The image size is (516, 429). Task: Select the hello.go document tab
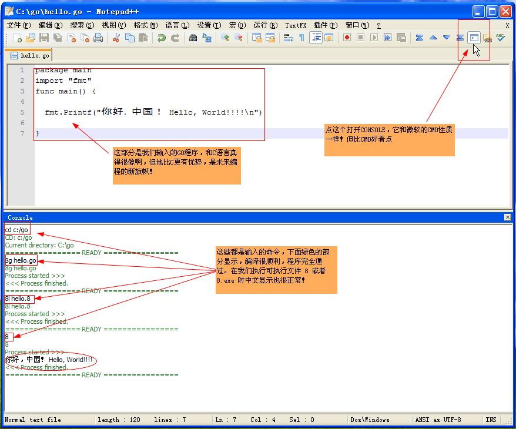(x=30, y=55)
